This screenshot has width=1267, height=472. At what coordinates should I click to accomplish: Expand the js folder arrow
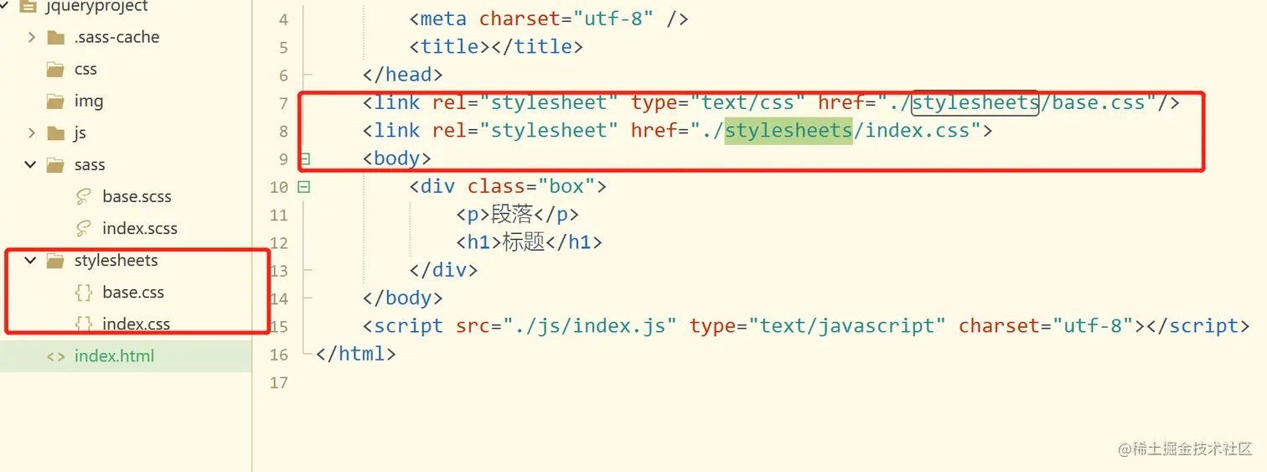click(31, 132)
